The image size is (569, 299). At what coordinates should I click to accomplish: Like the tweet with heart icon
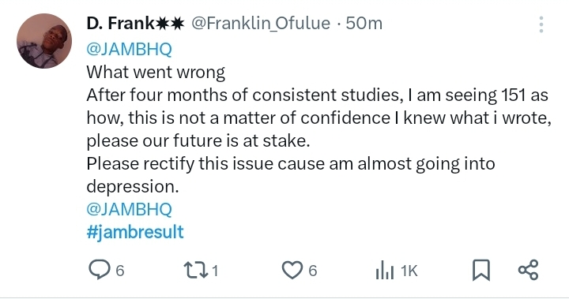(292, 271)
